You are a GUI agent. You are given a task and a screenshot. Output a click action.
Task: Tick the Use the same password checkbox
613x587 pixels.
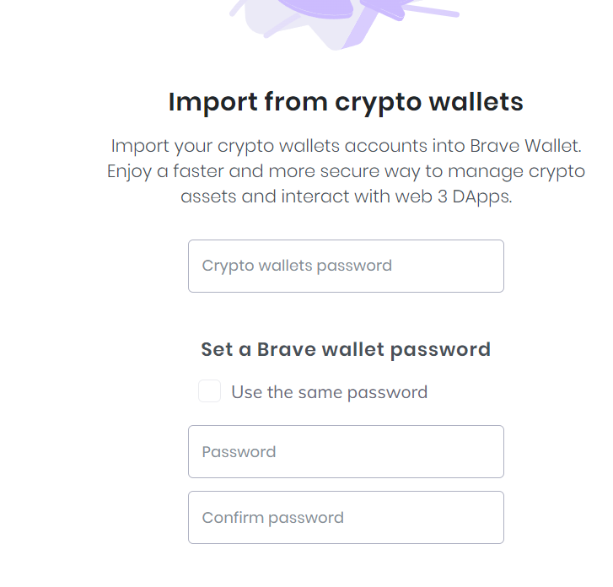click(210, 391)
